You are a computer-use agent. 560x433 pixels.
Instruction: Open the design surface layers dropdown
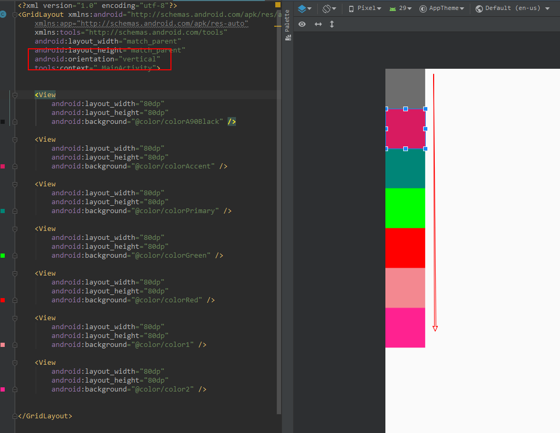pos(305,8)
